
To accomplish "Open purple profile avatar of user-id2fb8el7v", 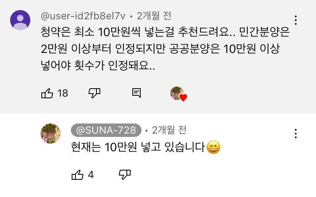I will pyautogui.click(x=20, y=20).
